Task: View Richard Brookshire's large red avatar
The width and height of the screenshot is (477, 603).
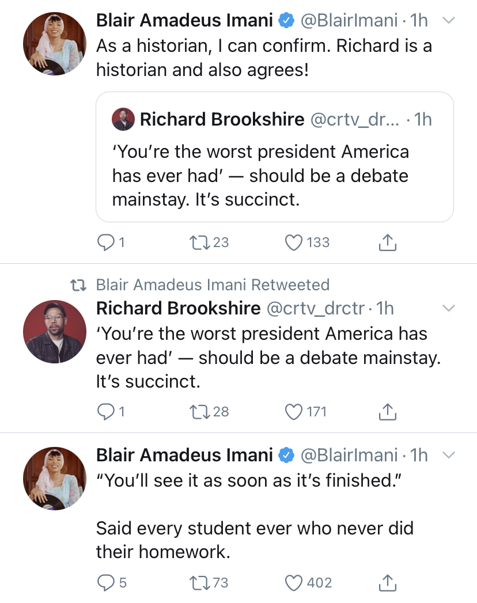Action: pos(55,332)
